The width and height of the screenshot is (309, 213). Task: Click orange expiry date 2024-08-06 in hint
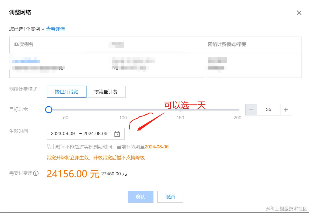pyautogui.click(x=157, y=147)
